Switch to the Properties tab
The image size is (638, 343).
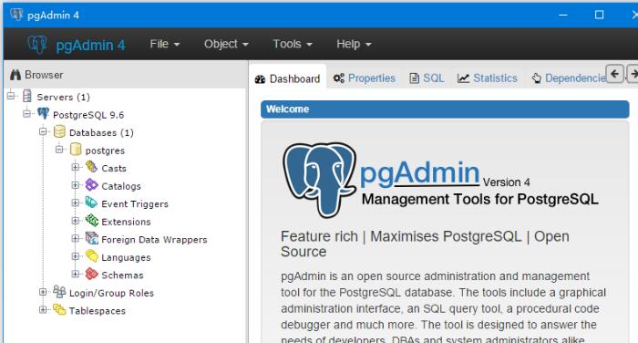click(x=365, y=78)
